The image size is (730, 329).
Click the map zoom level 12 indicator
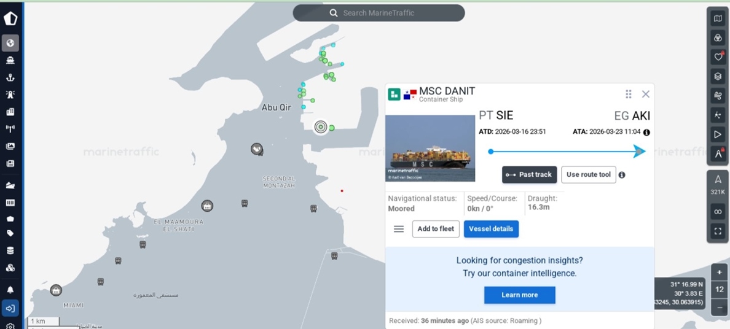coord(720,290)
